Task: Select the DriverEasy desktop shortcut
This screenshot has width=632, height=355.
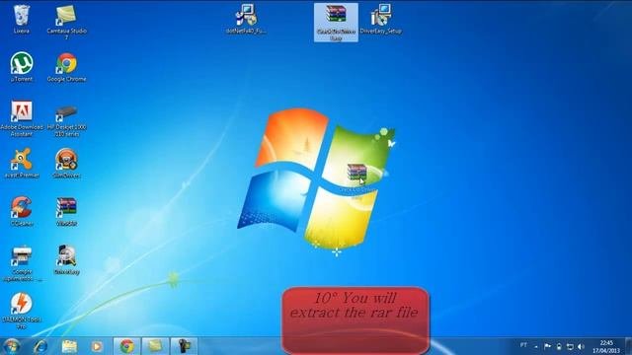Action: [x=66, y=259]
